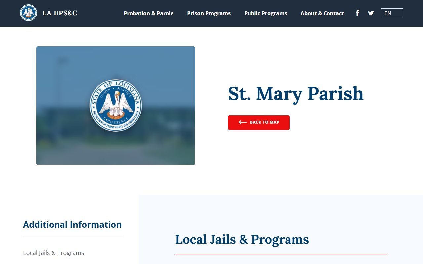Select the St. Mary Parish seal image
Image resolution: width=423 pixels, height=264 pixels.
pos(116,106)
